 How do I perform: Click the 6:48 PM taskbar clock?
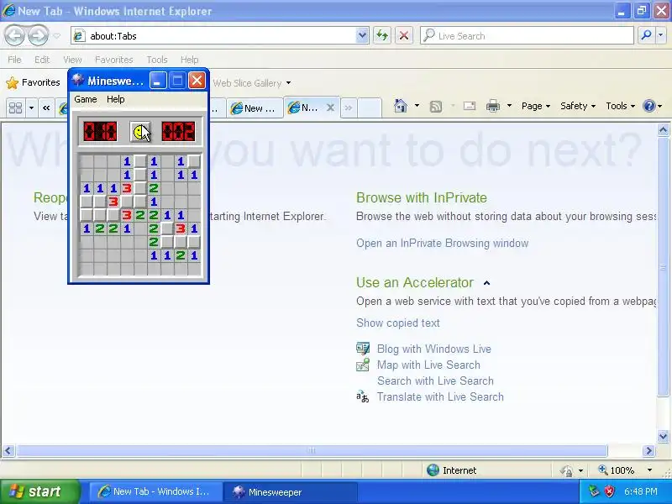641,491
